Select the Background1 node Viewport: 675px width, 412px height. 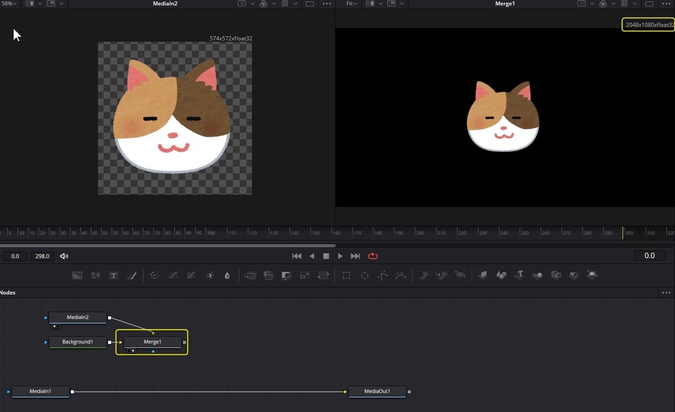click(78, 342)
